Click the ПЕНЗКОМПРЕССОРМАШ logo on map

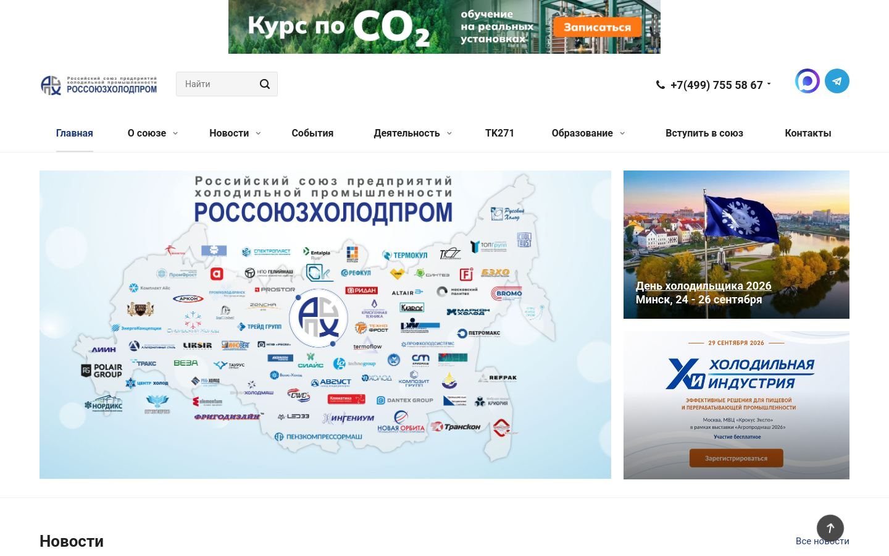pos(319,437)
